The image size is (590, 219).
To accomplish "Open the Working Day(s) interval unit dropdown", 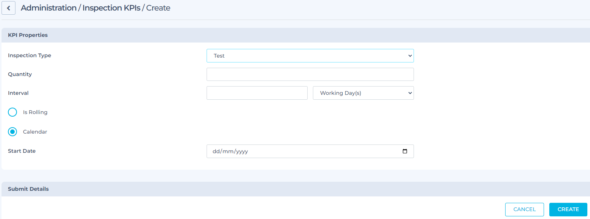I will pyautogui.click(x=363, y=93).
